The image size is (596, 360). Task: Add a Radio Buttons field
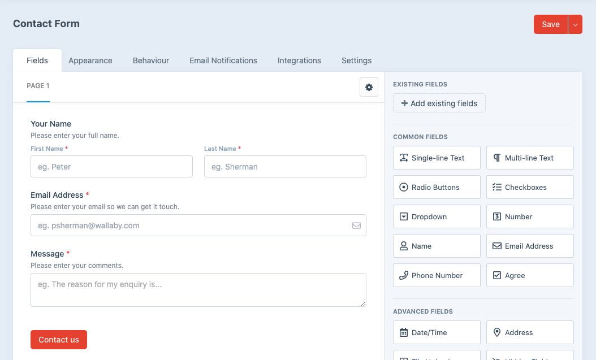437,187
